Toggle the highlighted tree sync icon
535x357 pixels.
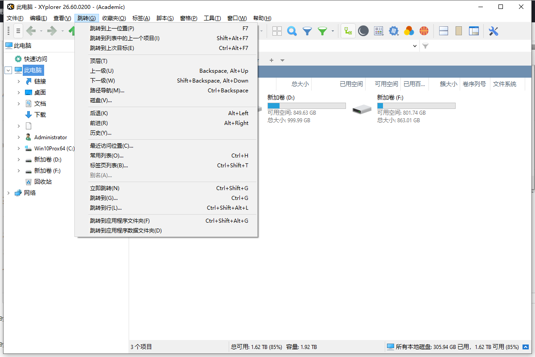point(348,31)
